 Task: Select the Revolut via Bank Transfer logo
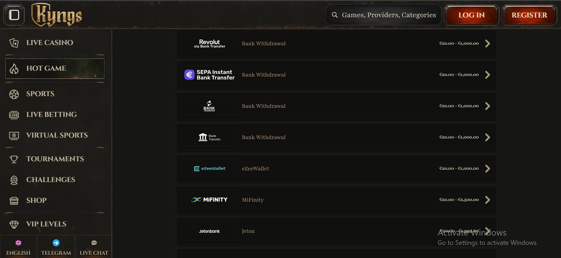tap(209, 44)
